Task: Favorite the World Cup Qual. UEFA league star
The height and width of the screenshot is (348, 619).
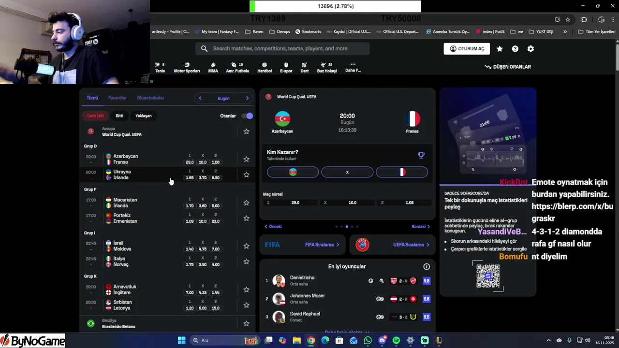Action: 246,131
